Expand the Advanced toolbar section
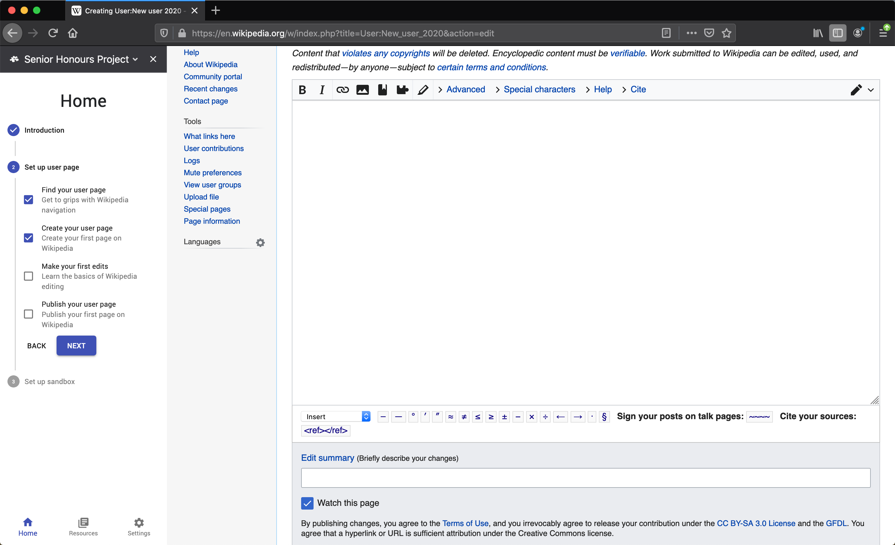 (x=461, y=90)
